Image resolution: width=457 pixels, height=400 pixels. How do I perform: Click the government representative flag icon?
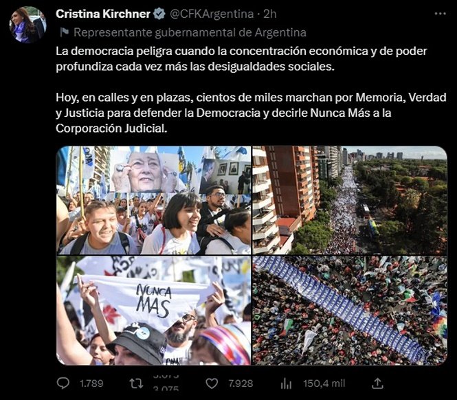coord(64,32)
